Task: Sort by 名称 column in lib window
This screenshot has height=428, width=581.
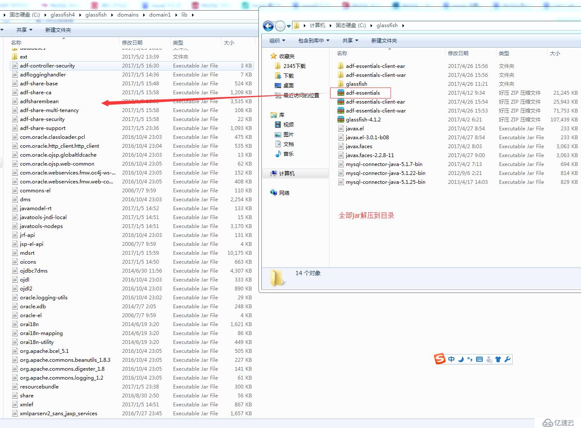Action: pos(16,43)
